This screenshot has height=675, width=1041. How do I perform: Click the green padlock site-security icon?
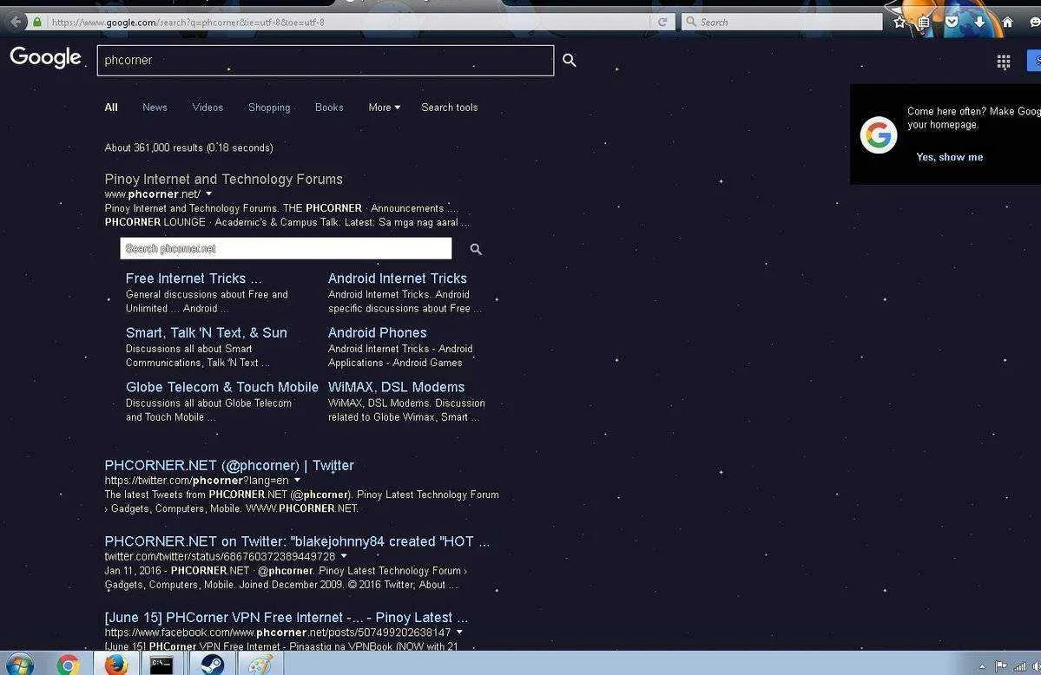click(x=37, y=22)
